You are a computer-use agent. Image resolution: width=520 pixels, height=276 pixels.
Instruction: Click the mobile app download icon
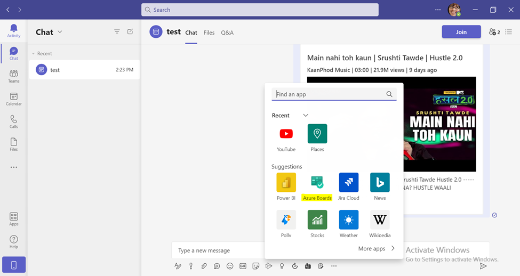pyautogui.click(x=13, y=265)
